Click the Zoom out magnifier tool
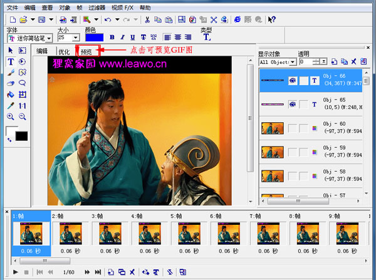The height and width of the screenshot is (280, 376). pos(23,117)
